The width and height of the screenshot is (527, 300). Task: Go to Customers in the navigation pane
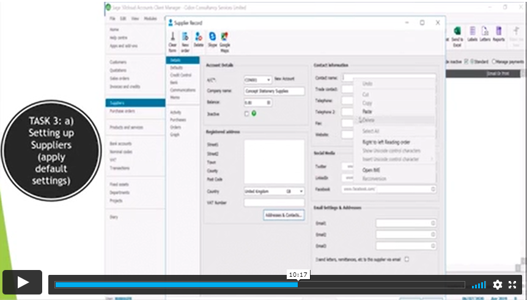click(x=118, y=62)
